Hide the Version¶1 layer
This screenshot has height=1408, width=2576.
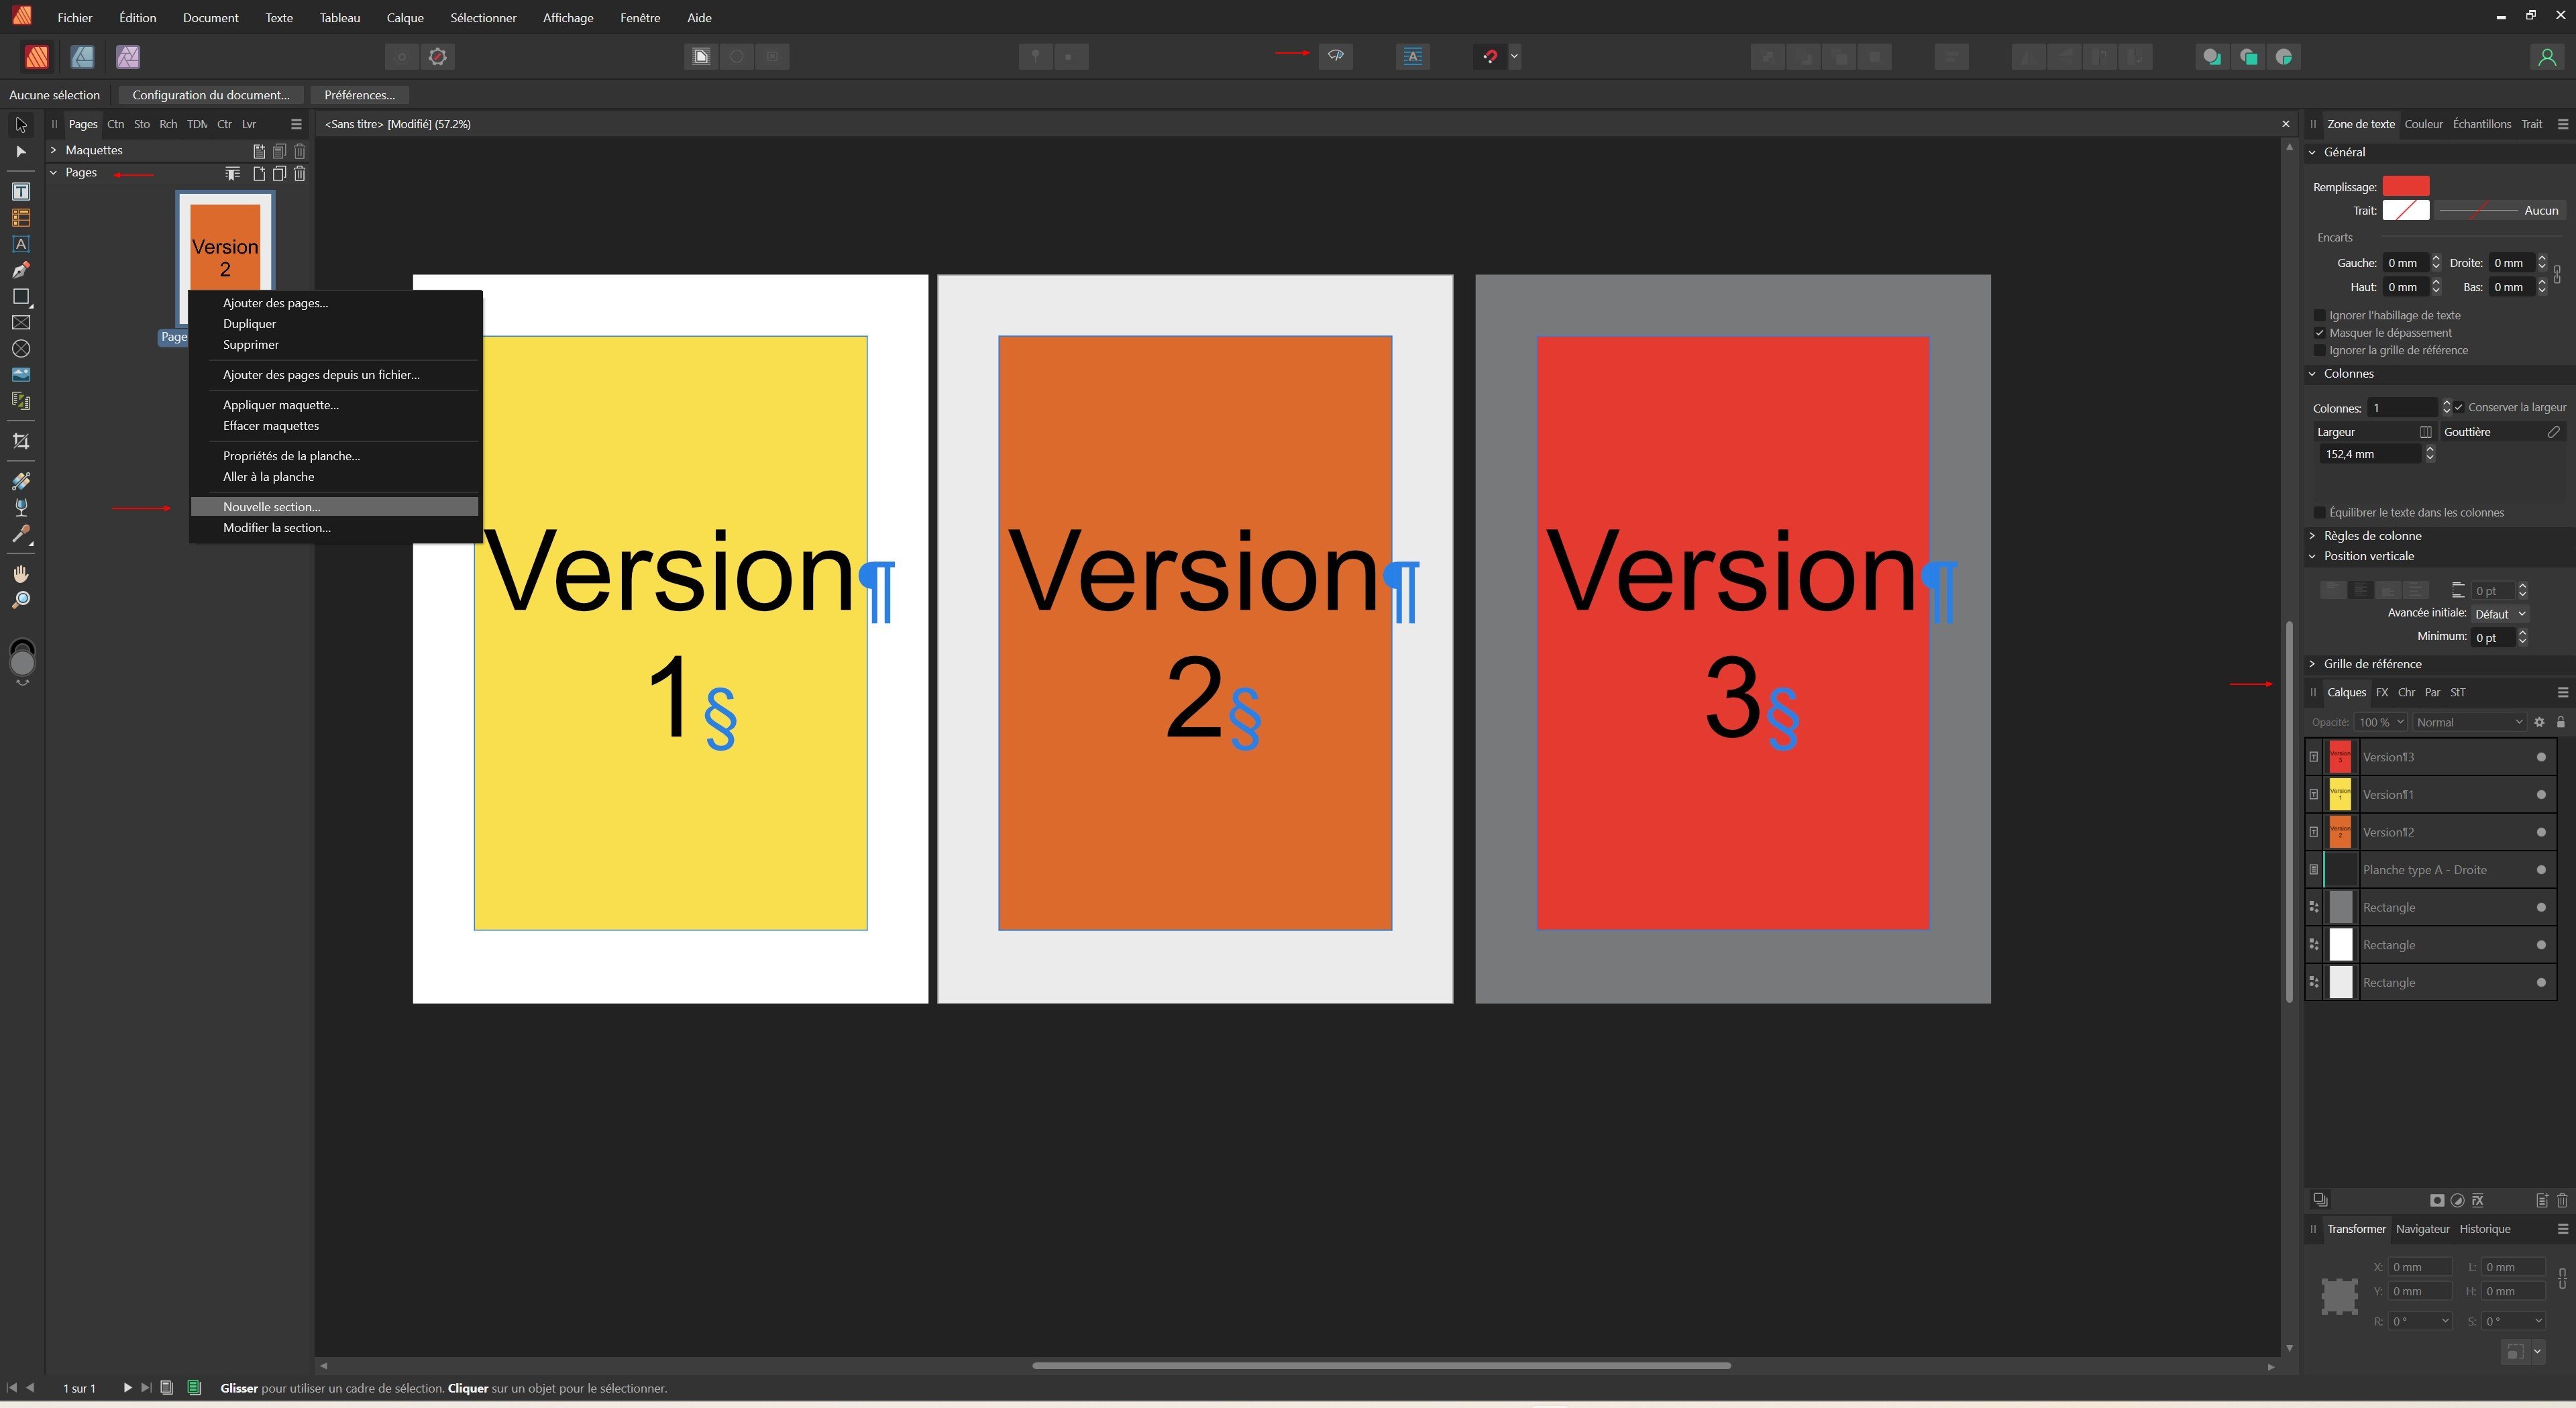pyautogui.click(x=2541, y=795)
